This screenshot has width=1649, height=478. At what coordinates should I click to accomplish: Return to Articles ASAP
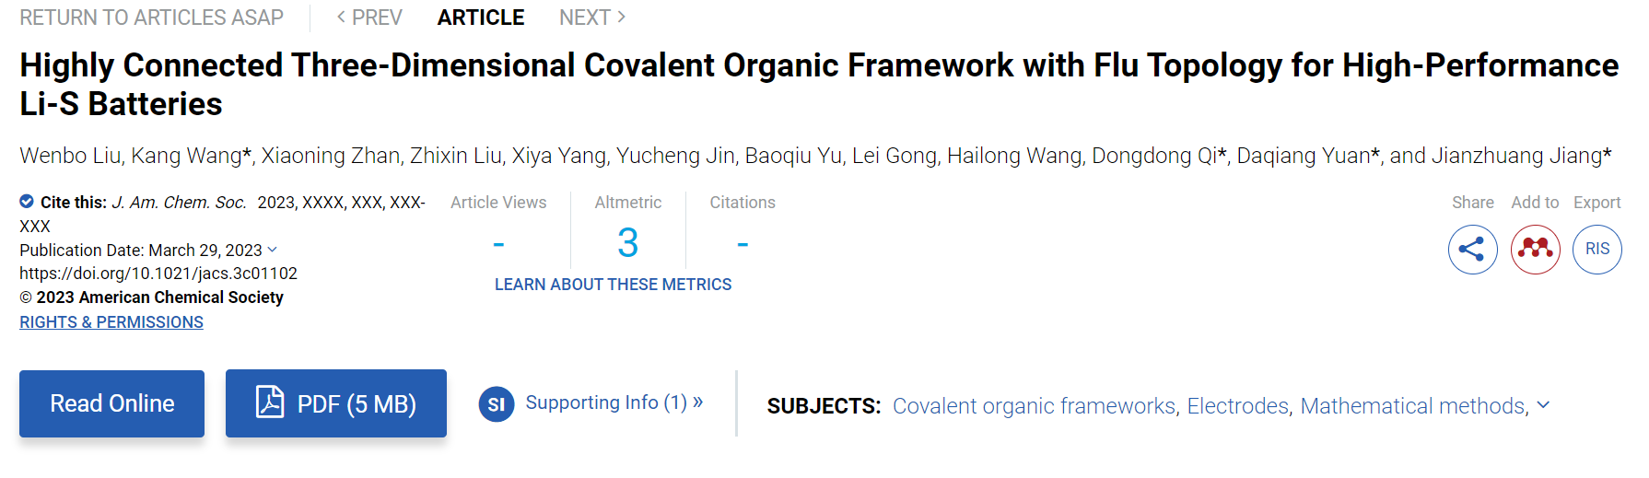coord(152,17)
